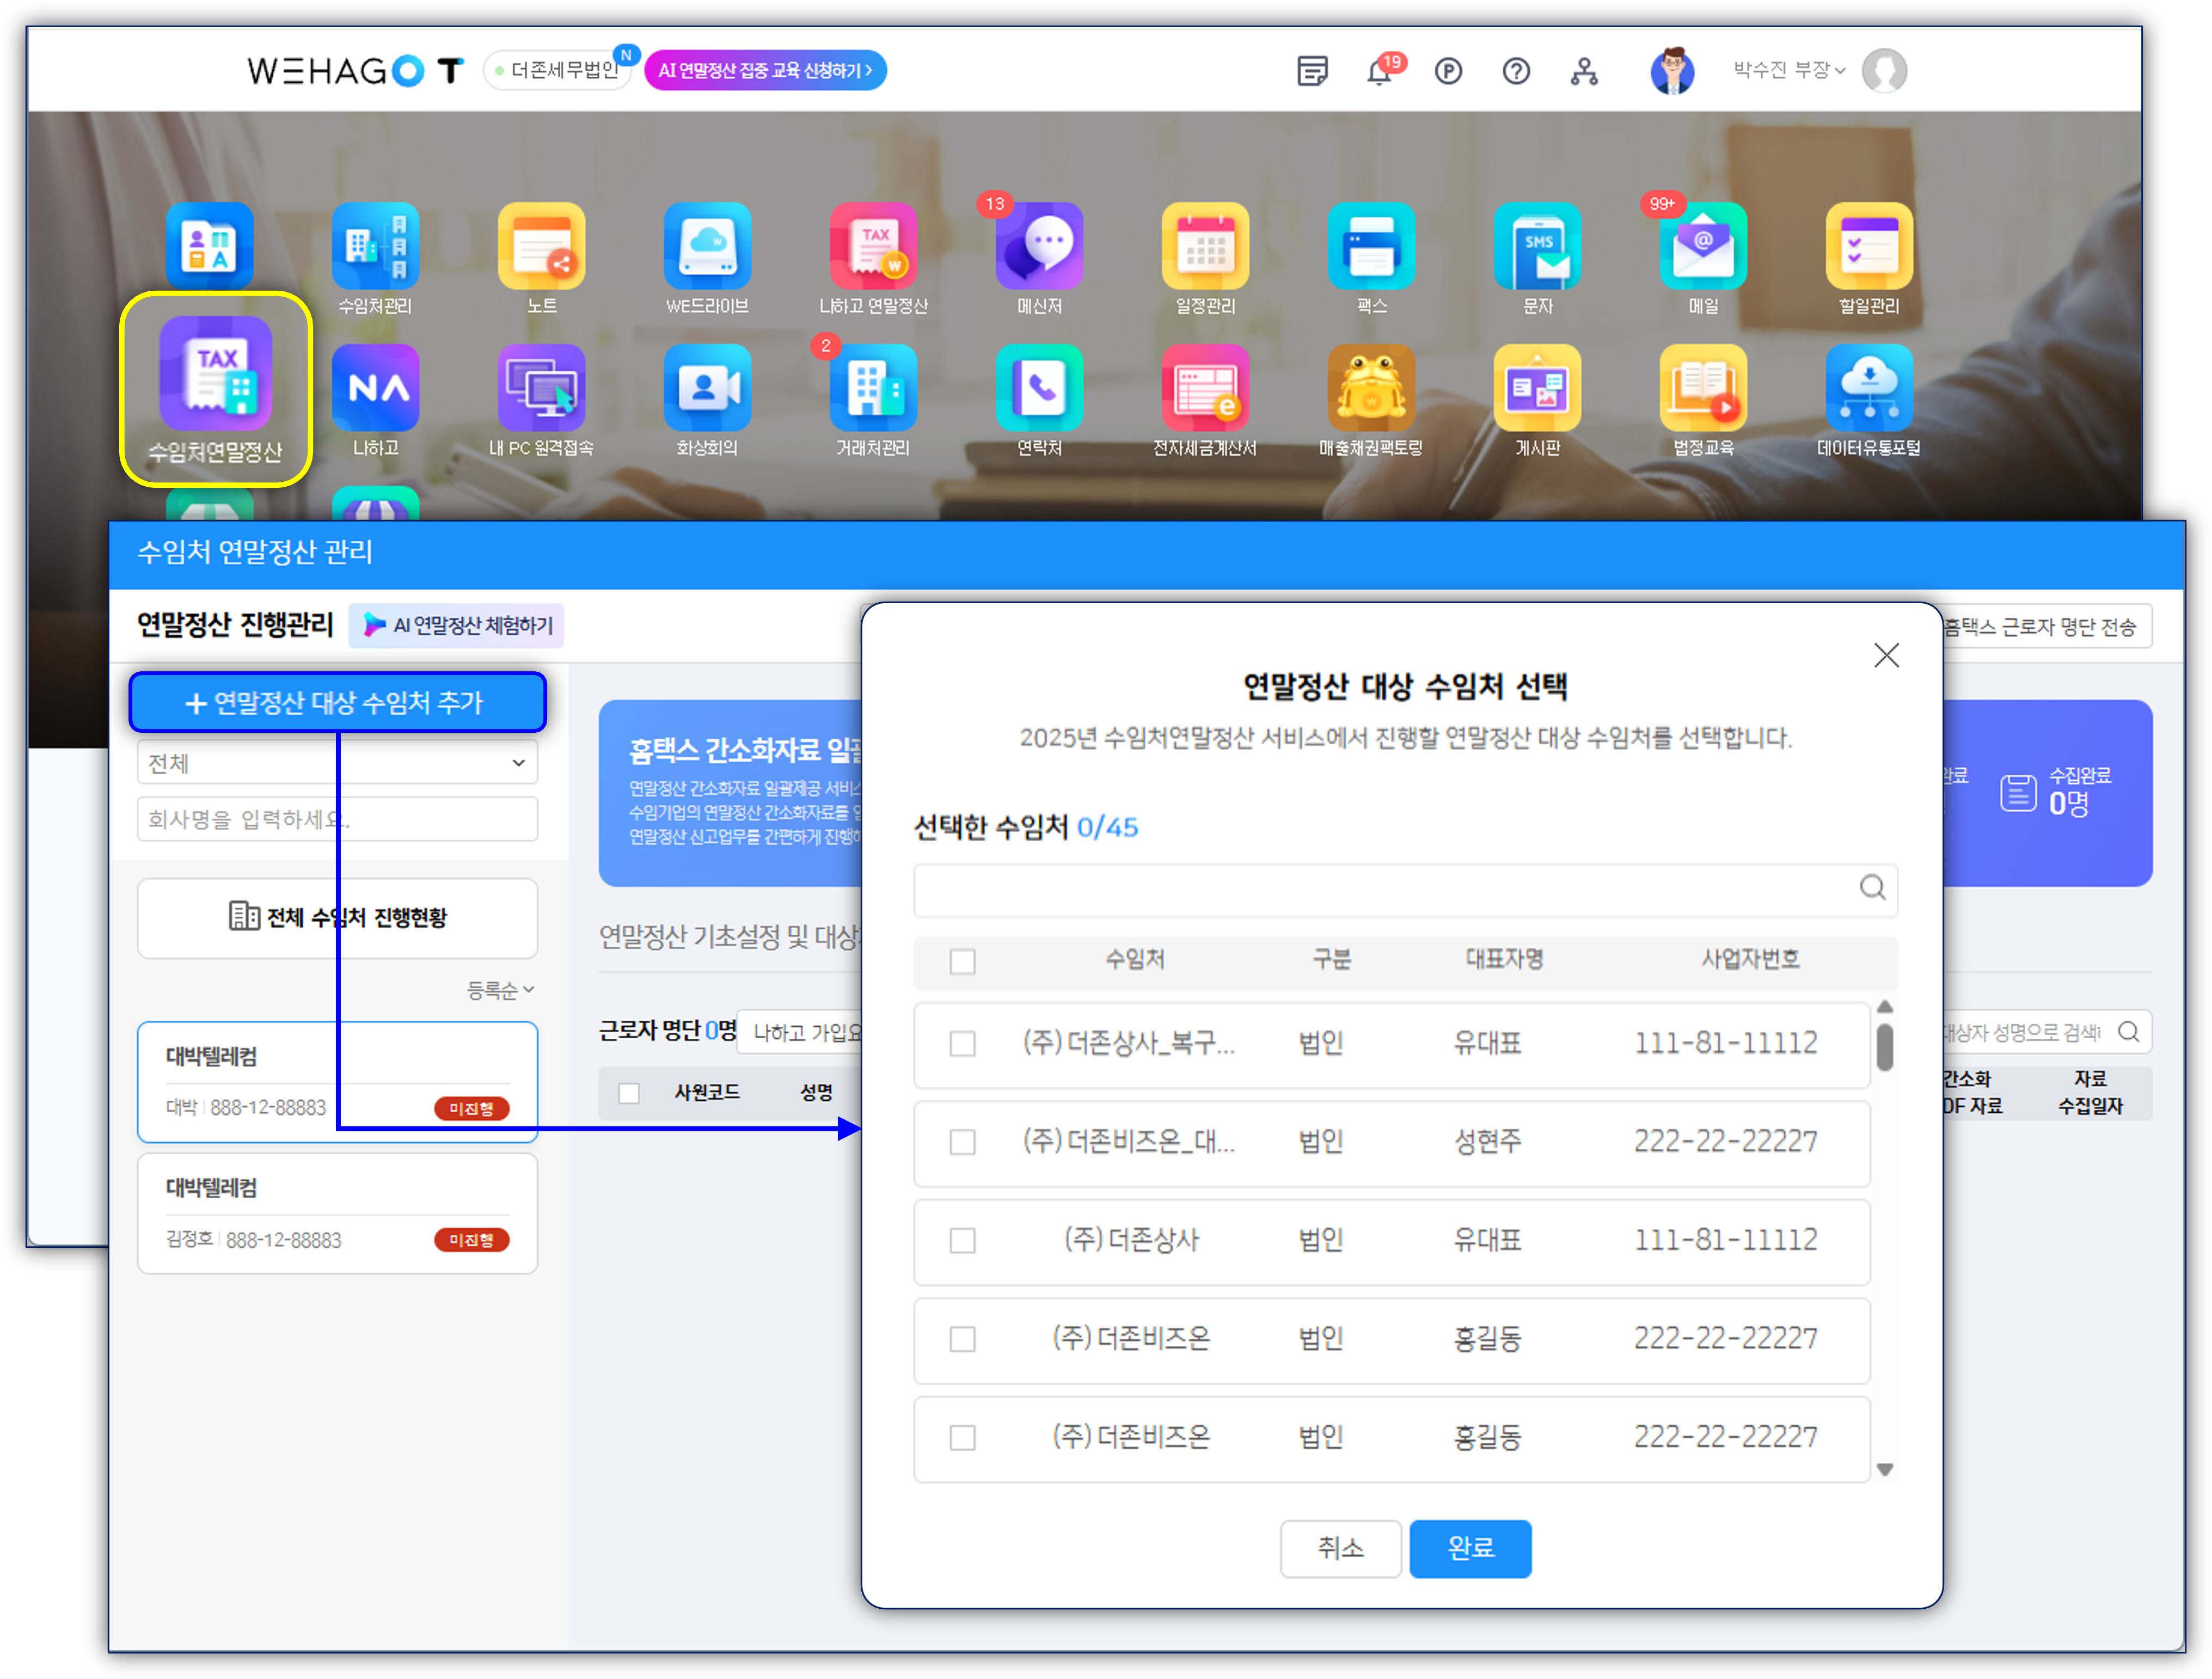Open the 나하고 NA app icon
2212x1679 pixels.
tap(375, 388)
